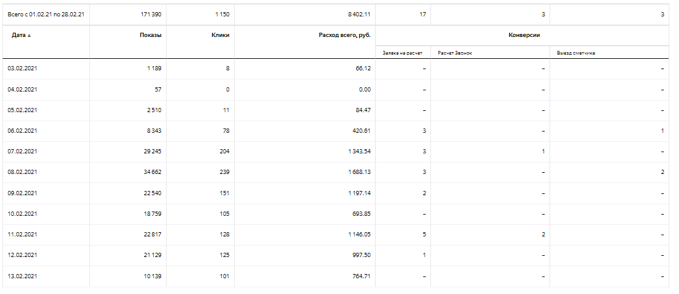Click clicks value 239
Viewport: 679px width, 294px height.
click(x=224, y=172)
